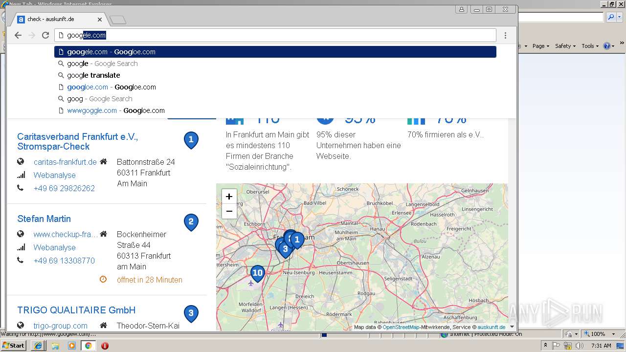Switch to Chrome via taskbar icon
The image size is (626, 352).
88,346
